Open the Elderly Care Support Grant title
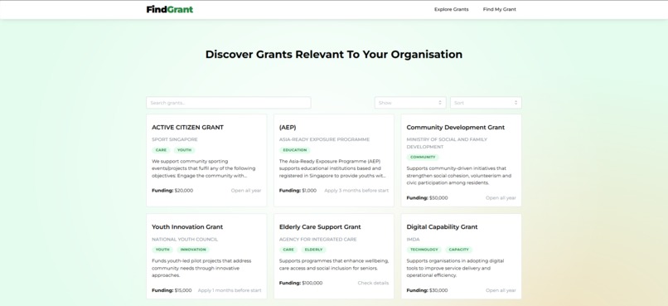The image size is (668, 306). pos(320,227)
